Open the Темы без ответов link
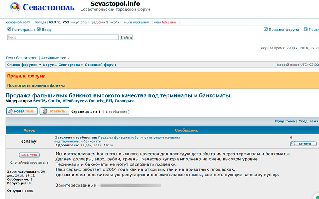 22,58
